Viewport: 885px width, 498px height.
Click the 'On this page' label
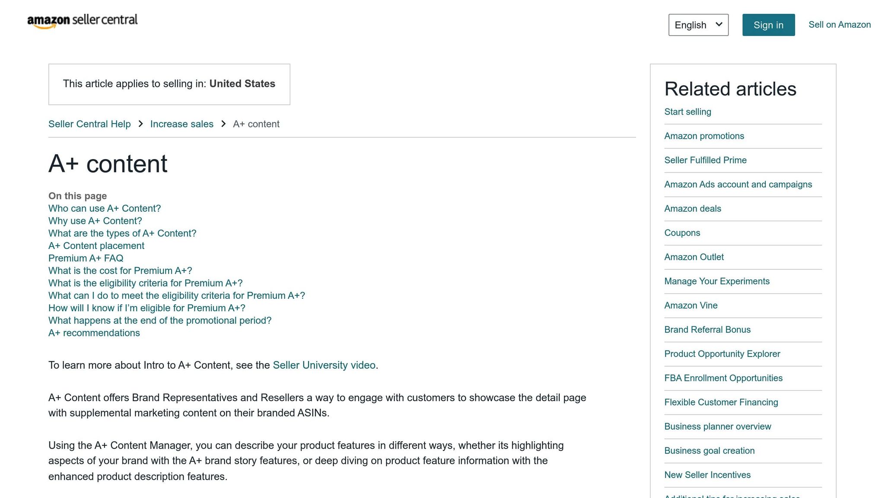77,196
